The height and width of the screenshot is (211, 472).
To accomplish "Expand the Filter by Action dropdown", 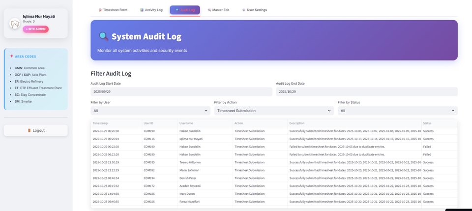I will click(274, 111).
